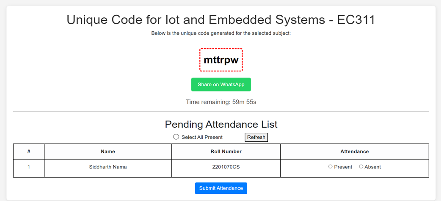Click the Iot and Embedded Systems page title
Screen dimensions: 441x201
(x=221, y=20)
